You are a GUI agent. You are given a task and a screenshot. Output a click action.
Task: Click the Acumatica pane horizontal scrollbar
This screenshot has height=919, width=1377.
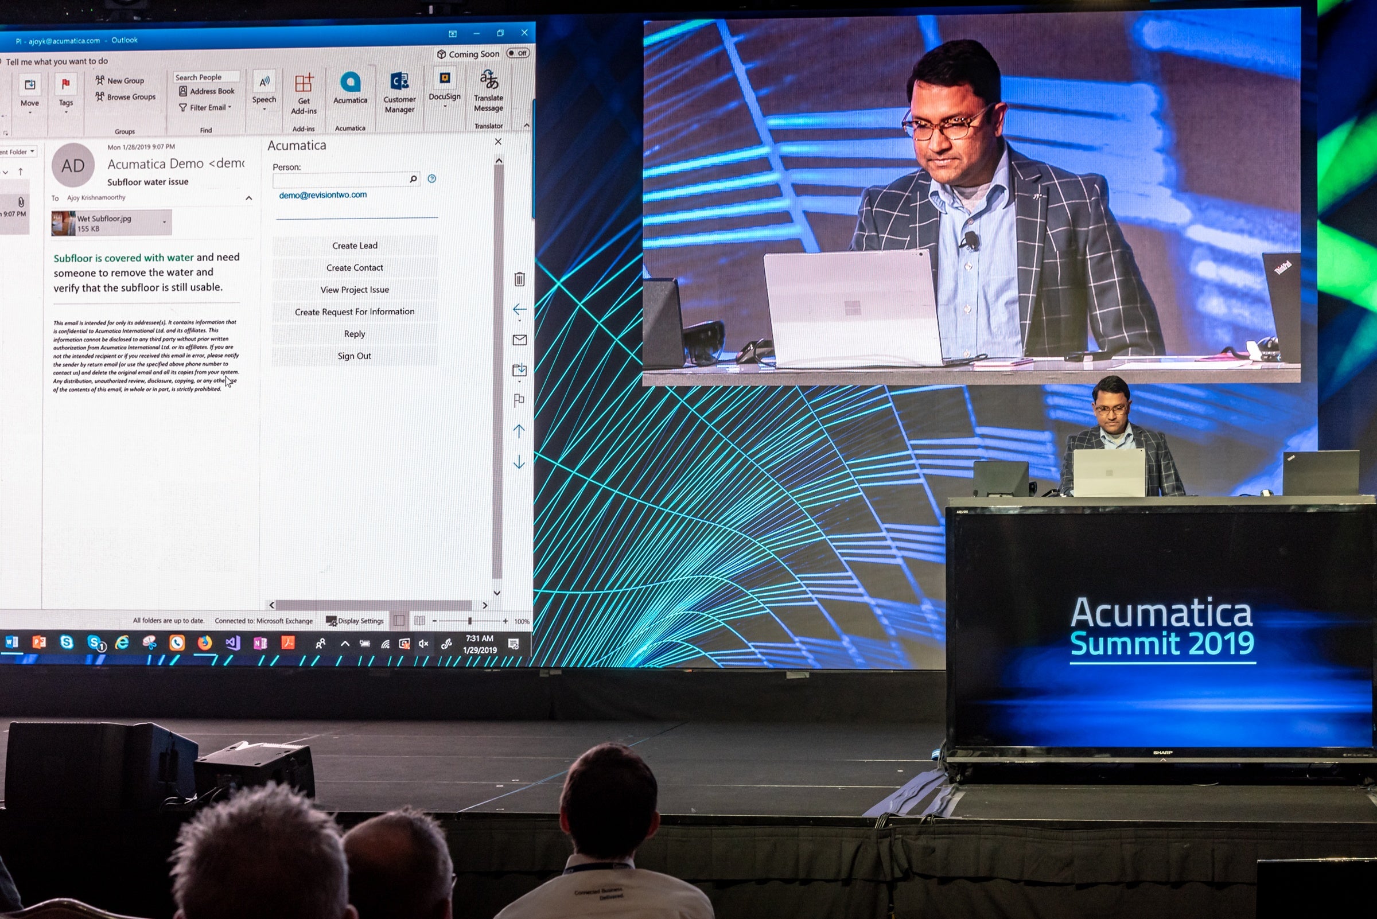pyautogui.click(x=374, y=604)
